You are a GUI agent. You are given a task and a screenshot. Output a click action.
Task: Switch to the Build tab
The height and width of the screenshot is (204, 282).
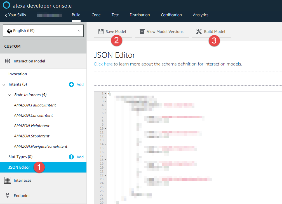pyautogui.click(x=76, y=15)
